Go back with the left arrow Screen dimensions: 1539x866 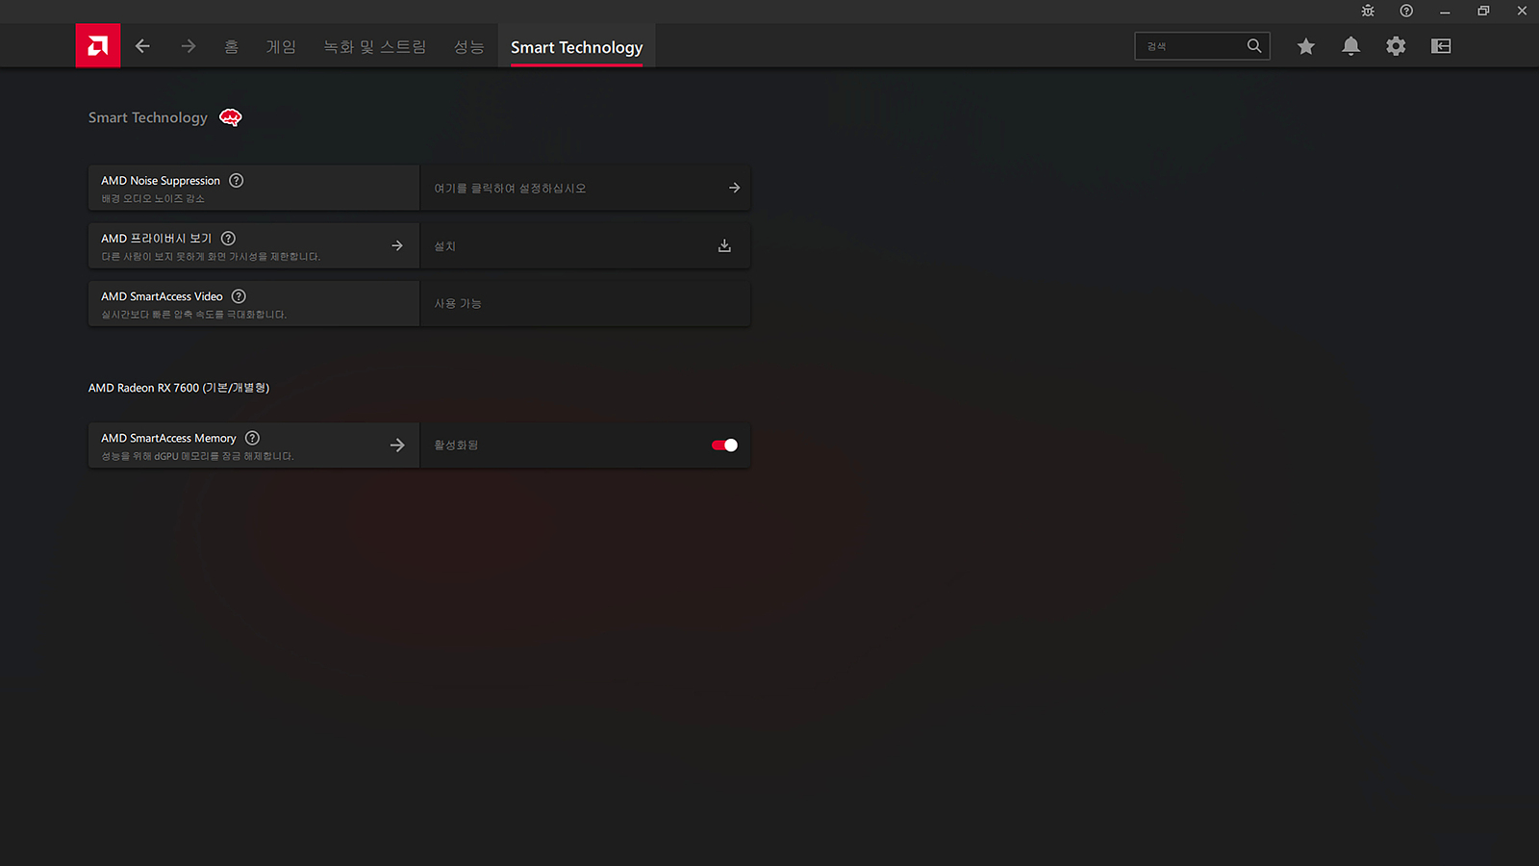click(x=142, y=46)
